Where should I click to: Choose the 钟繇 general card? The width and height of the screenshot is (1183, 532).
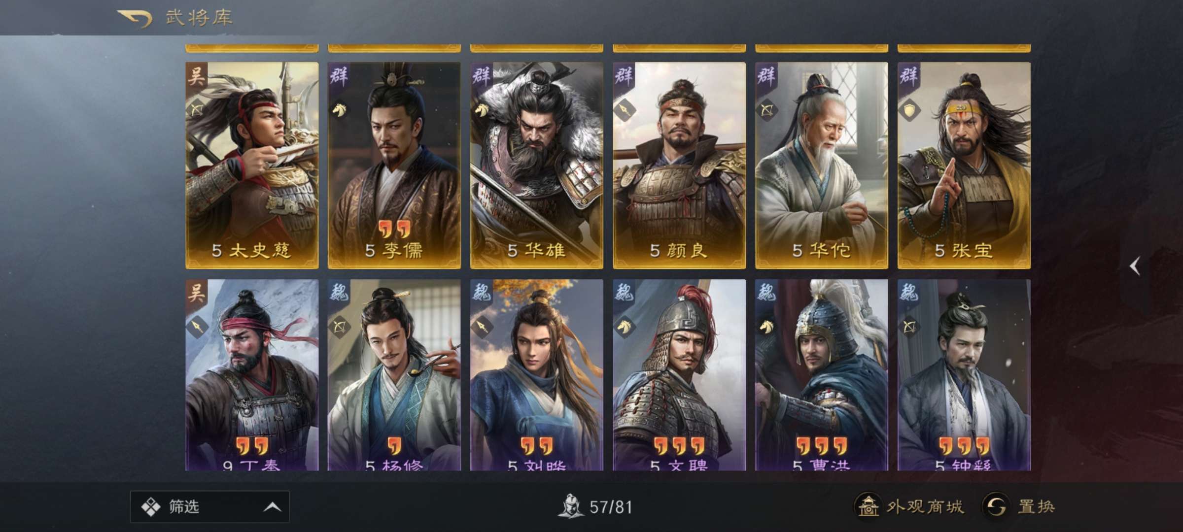click(x=964, y=375)
